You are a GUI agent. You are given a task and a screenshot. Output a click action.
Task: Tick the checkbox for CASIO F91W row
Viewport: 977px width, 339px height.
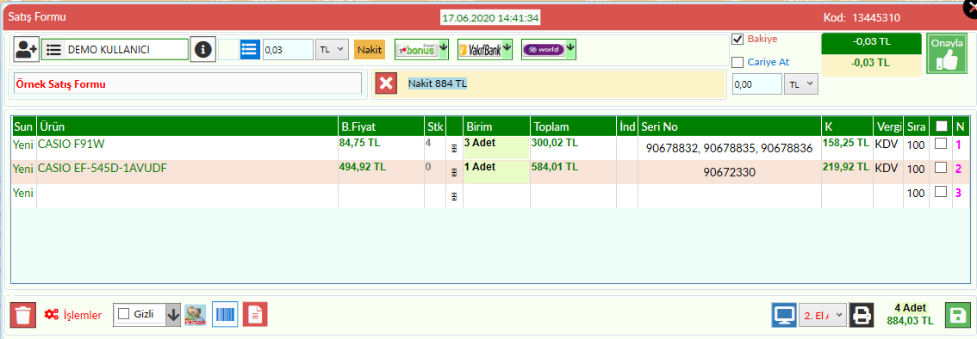pos(941,143)
